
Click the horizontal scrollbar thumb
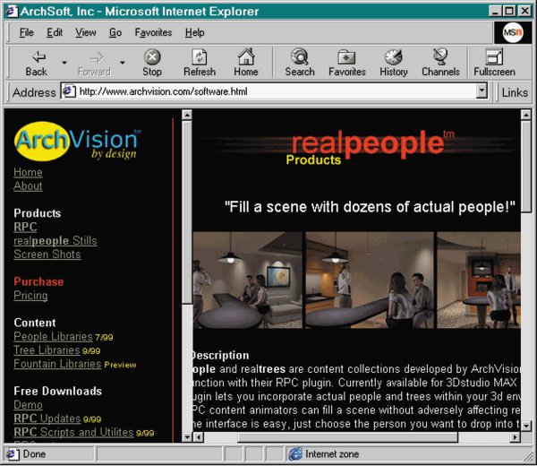(x=348, y=437)
